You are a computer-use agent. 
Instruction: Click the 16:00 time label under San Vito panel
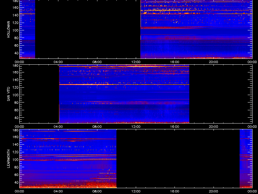[x=174, y=127]
